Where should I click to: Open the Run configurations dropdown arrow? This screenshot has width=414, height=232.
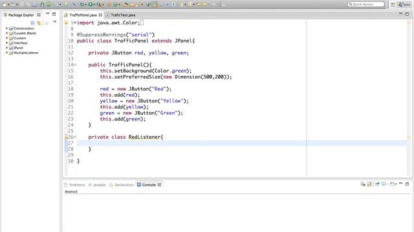(94, 5)
